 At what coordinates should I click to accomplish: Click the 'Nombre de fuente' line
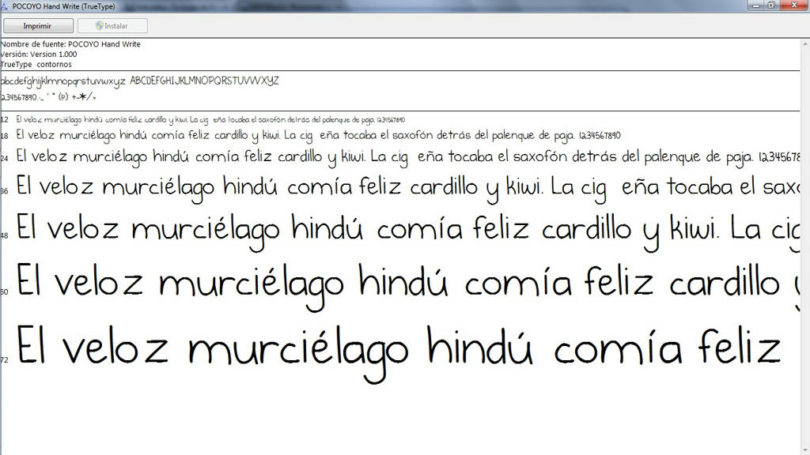click(71, 44)
